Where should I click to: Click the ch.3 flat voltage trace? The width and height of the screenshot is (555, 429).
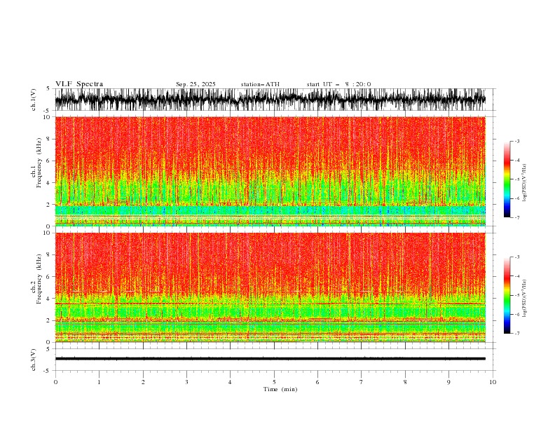(270, 359)
